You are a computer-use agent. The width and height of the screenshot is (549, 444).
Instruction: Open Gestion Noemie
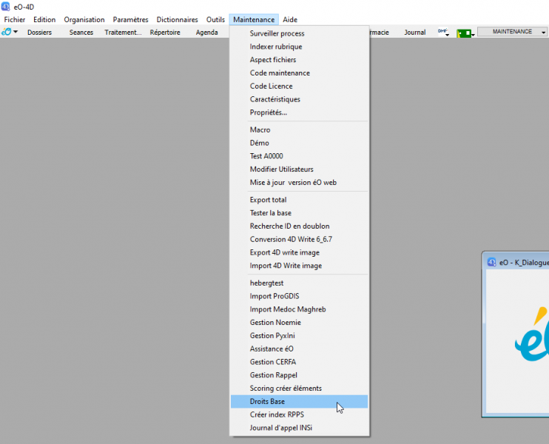[x=300, y=323]
